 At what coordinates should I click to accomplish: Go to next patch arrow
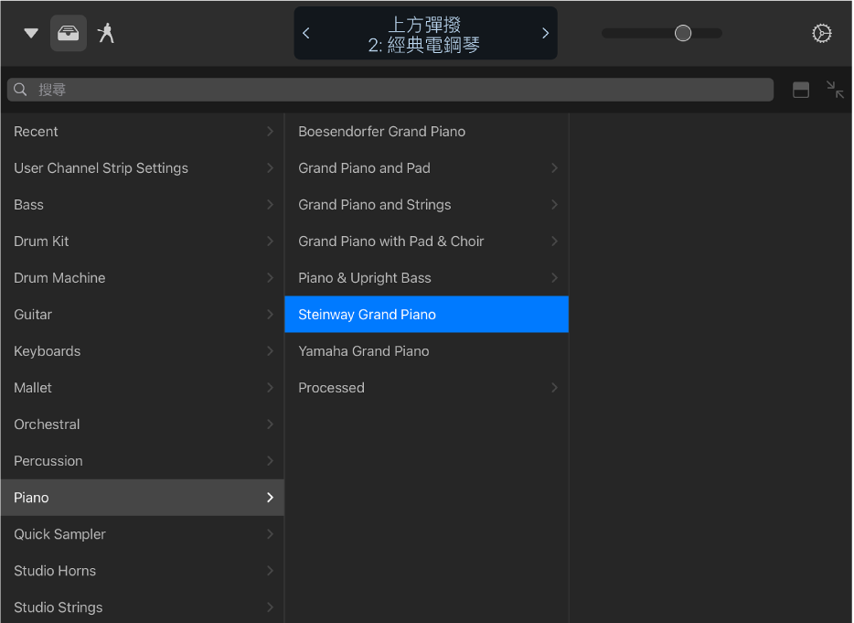[545, 33]
